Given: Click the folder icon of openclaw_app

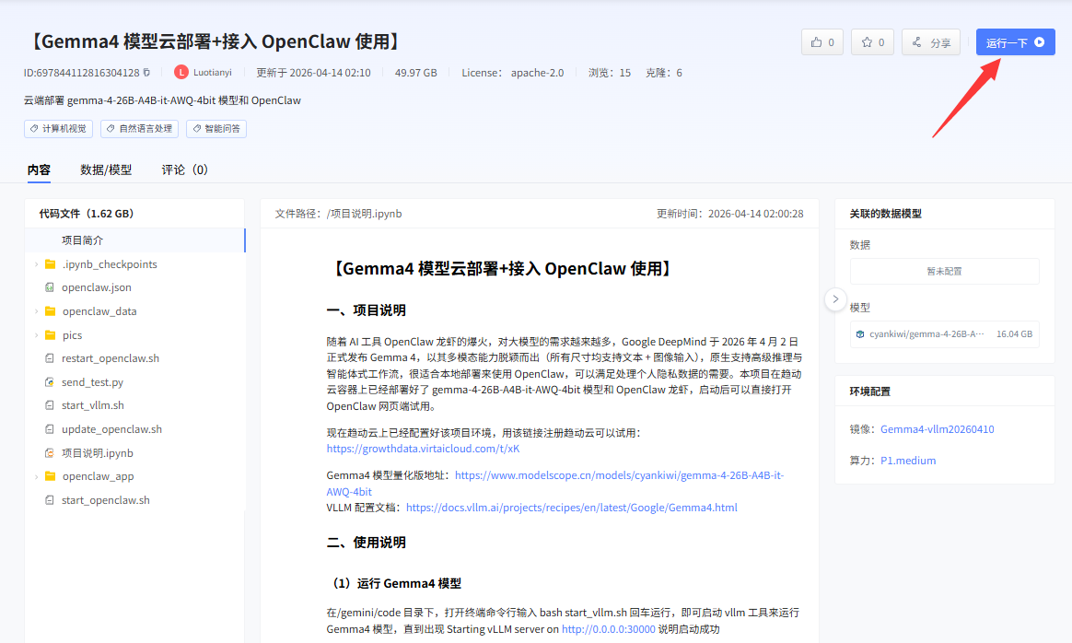Looking at the screenshot, I should click(x=50, y=476).
